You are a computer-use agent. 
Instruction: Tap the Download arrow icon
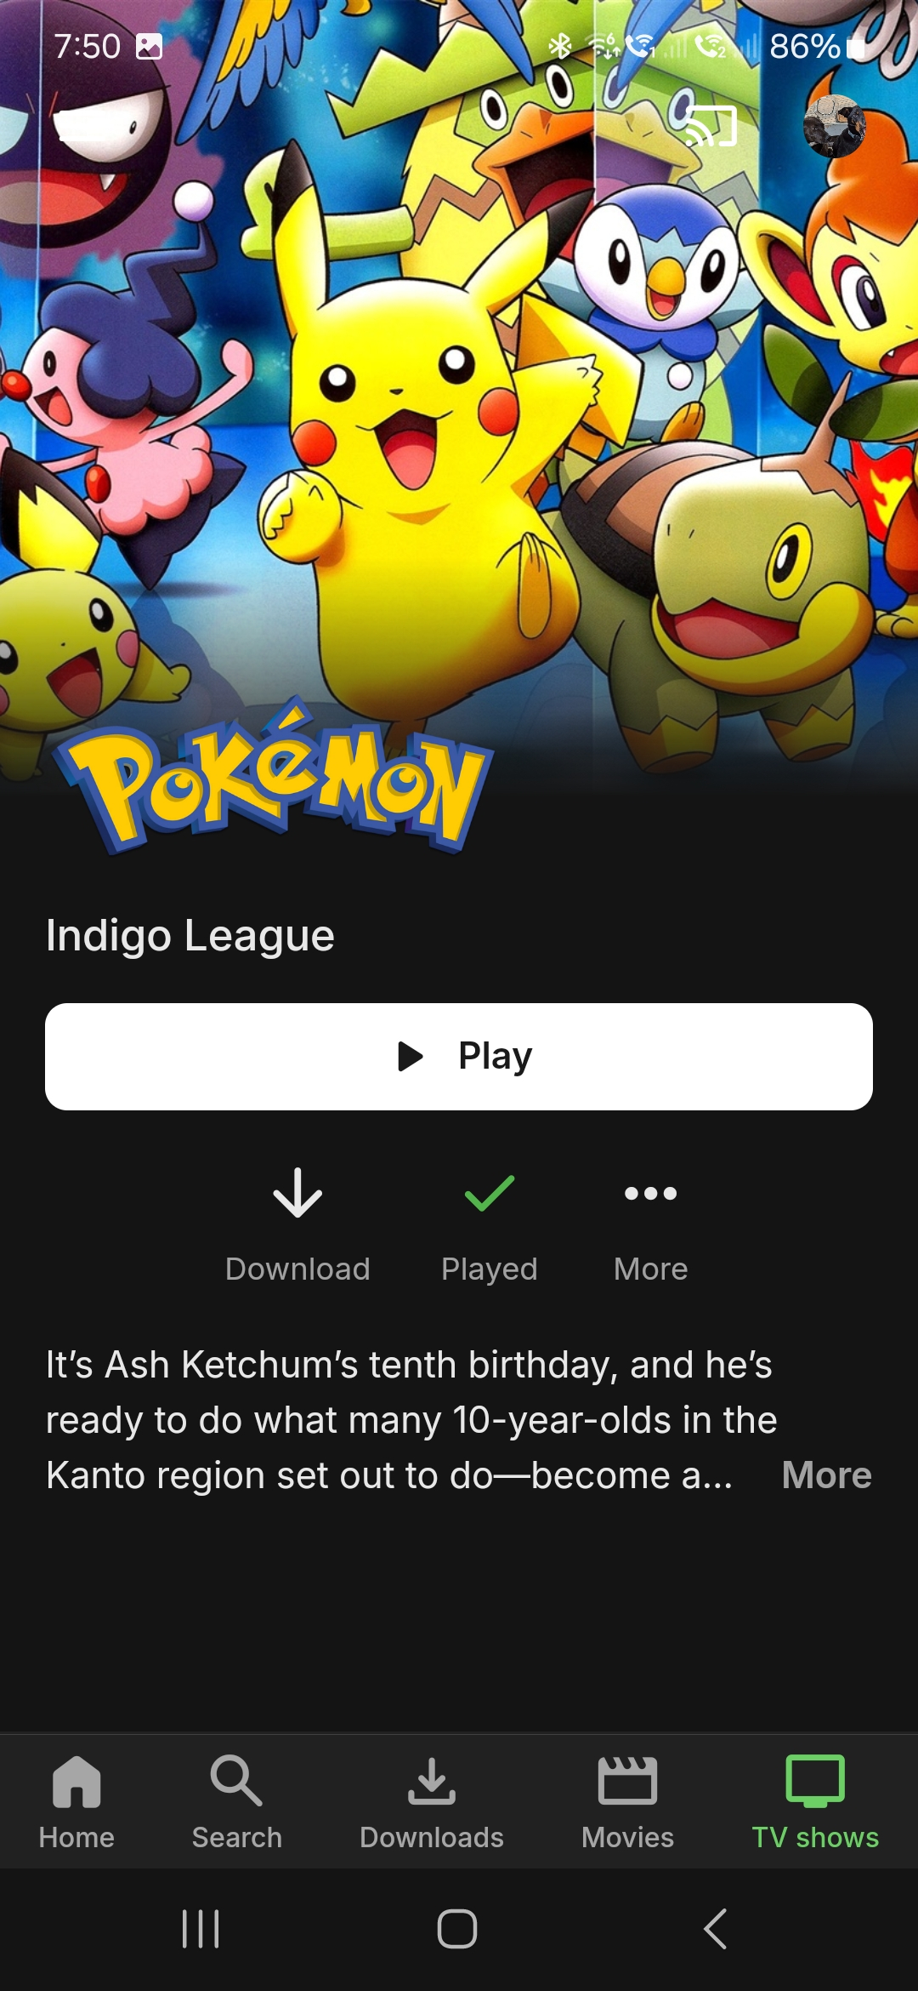[x=297, y=1193]
